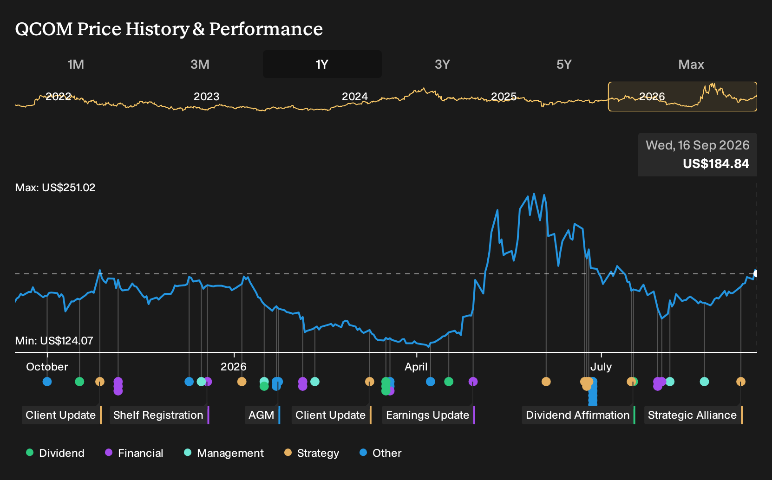Click the 'Wed, 16 Sep 2026' tooltip date
Image resolution: width=772 pixels, height=480 pixels.
coord(698,145)
